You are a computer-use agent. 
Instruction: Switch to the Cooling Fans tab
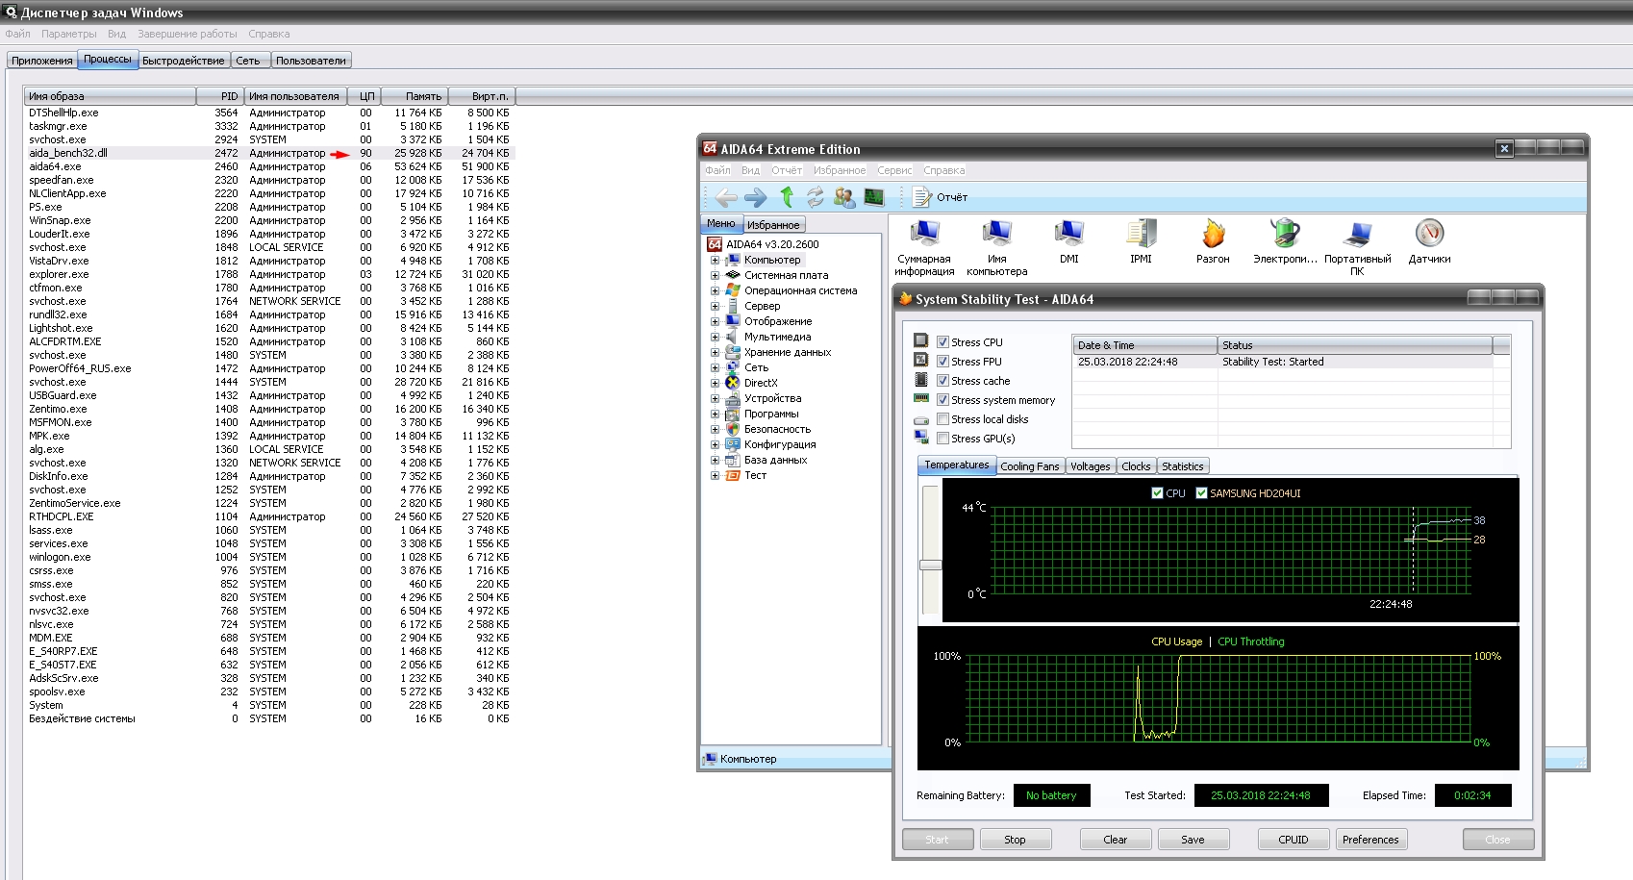(x=1029, y=466)
